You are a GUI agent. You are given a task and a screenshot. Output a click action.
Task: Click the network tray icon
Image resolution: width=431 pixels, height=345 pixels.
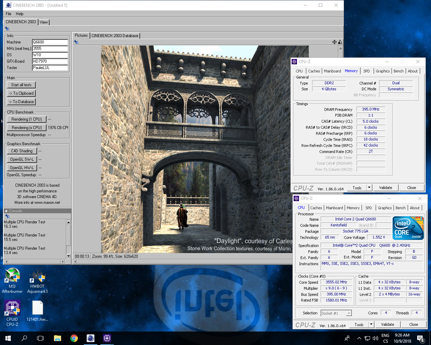click(x=367, y=338)
